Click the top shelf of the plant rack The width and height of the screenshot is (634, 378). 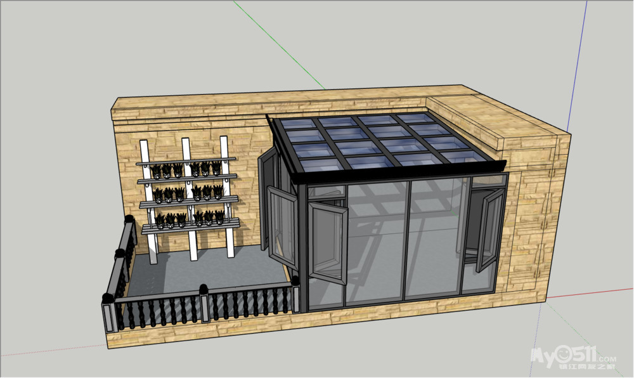pos(186,162)
